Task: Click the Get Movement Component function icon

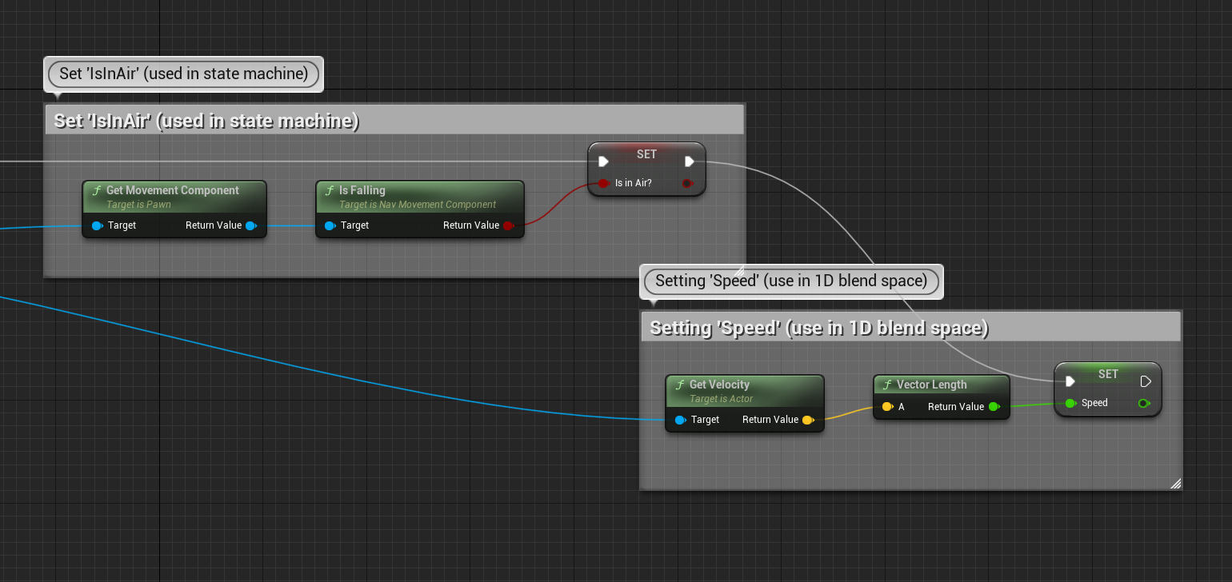Action: click(97, 191)
